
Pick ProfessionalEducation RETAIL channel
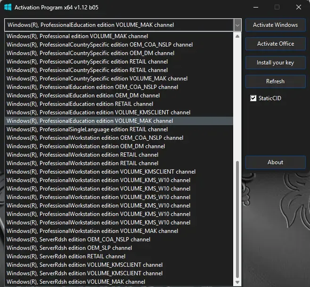coord(119,104)
